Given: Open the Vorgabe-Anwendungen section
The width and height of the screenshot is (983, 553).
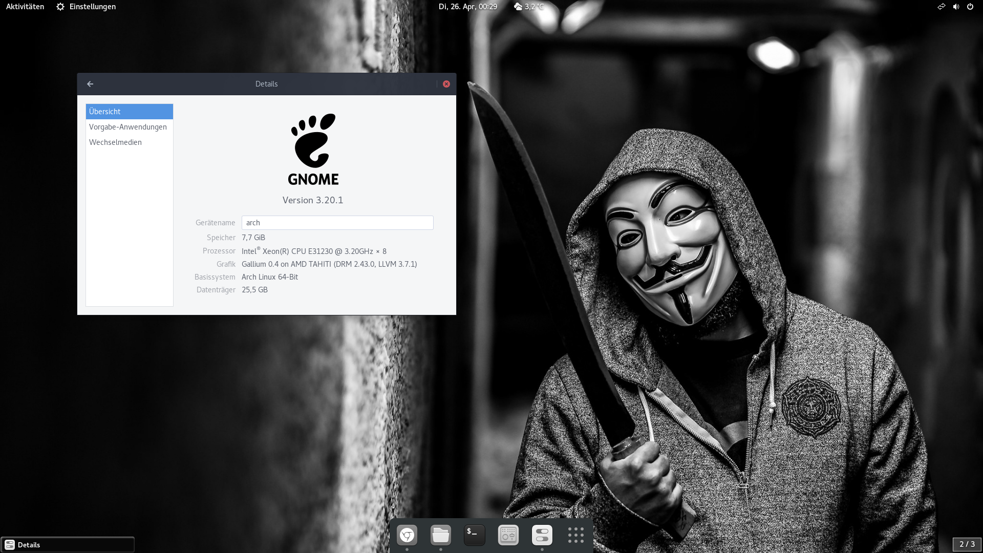Looking at the screenshot, I should click(x=129, y=127).
